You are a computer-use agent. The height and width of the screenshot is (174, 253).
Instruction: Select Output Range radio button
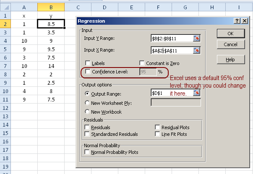tap(87, 93)
